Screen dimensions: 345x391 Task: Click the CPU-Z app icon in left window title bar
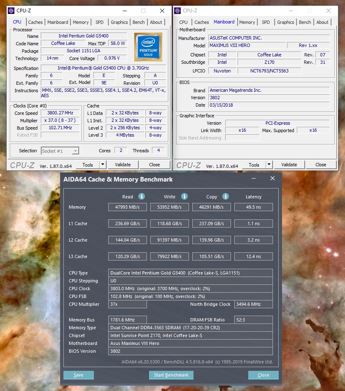pos(11,10)
